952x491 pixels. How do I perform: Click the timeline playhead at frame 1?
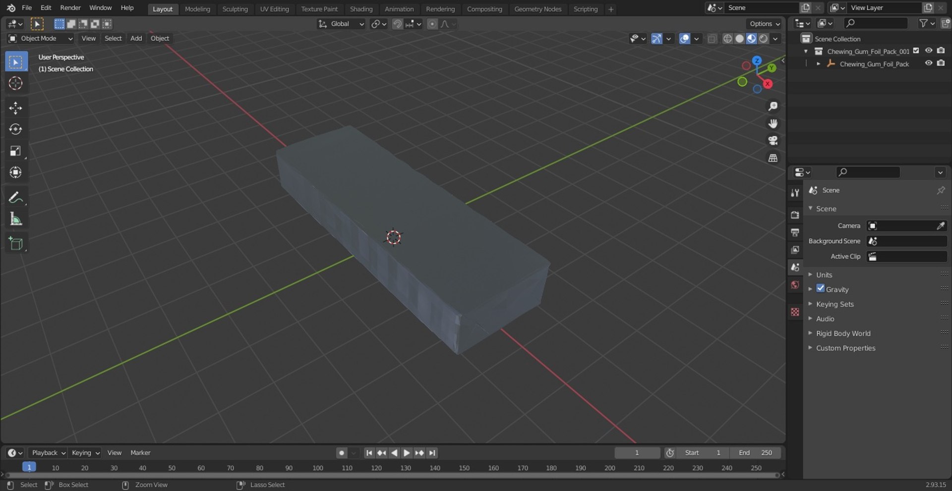click(x=29, y=467)
